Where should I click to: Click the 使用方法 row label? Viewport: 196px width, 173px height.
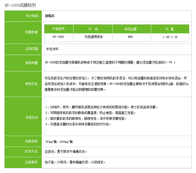pyautogui.click(x=31, y=84)
